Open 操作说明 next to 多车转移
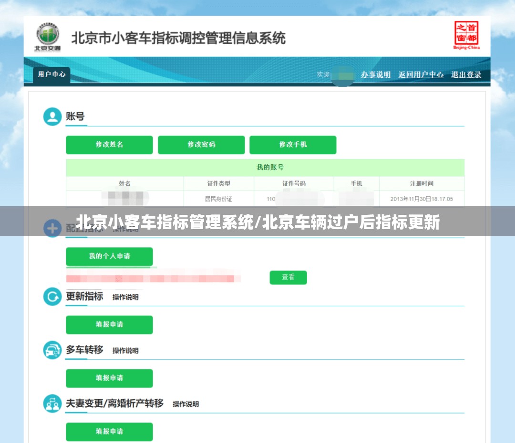 coord(125,351)
